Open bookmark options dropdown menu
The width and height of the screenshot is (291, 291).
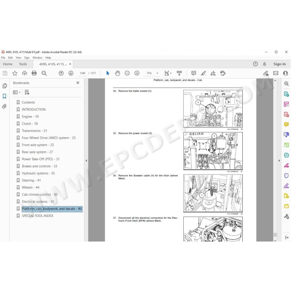(x=17, y=92)
